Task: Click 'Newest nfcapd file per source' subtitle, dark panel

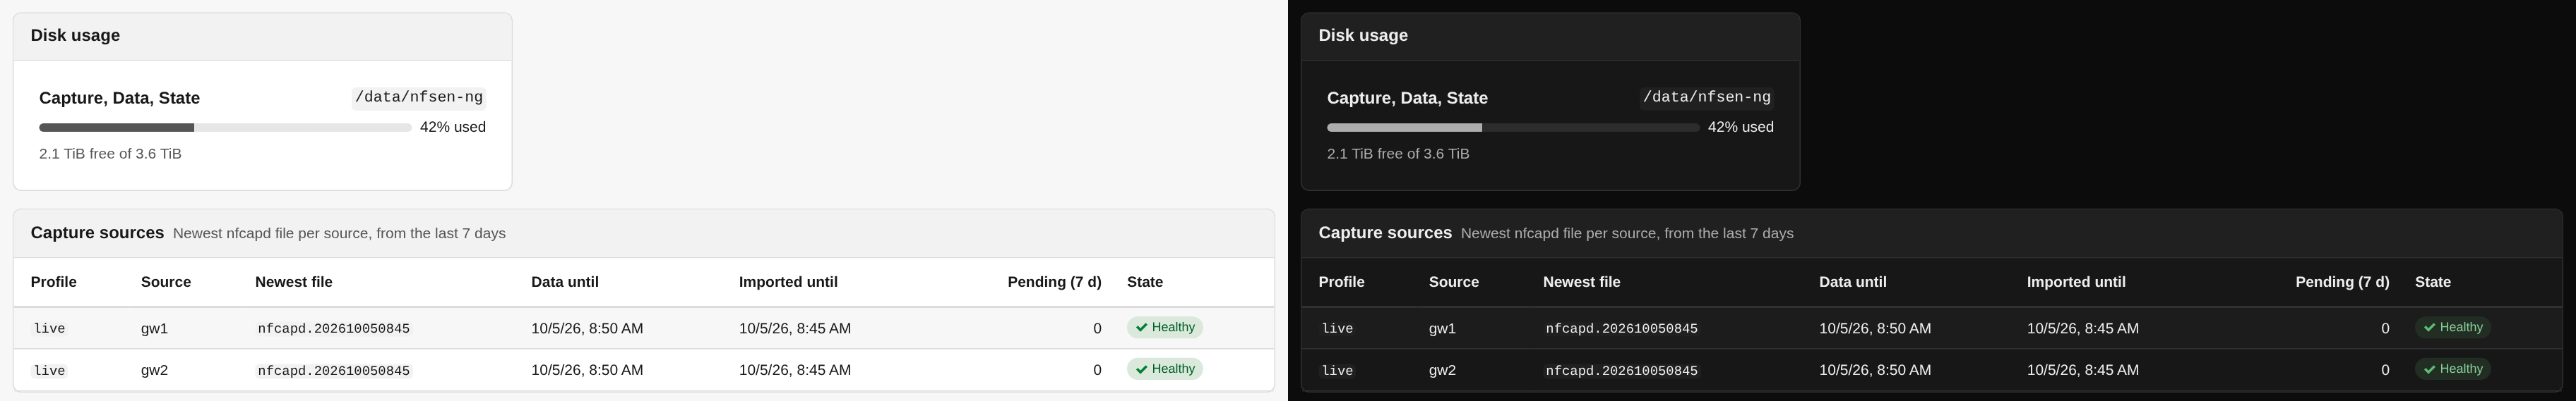Action: click(x=1627, y=233)
